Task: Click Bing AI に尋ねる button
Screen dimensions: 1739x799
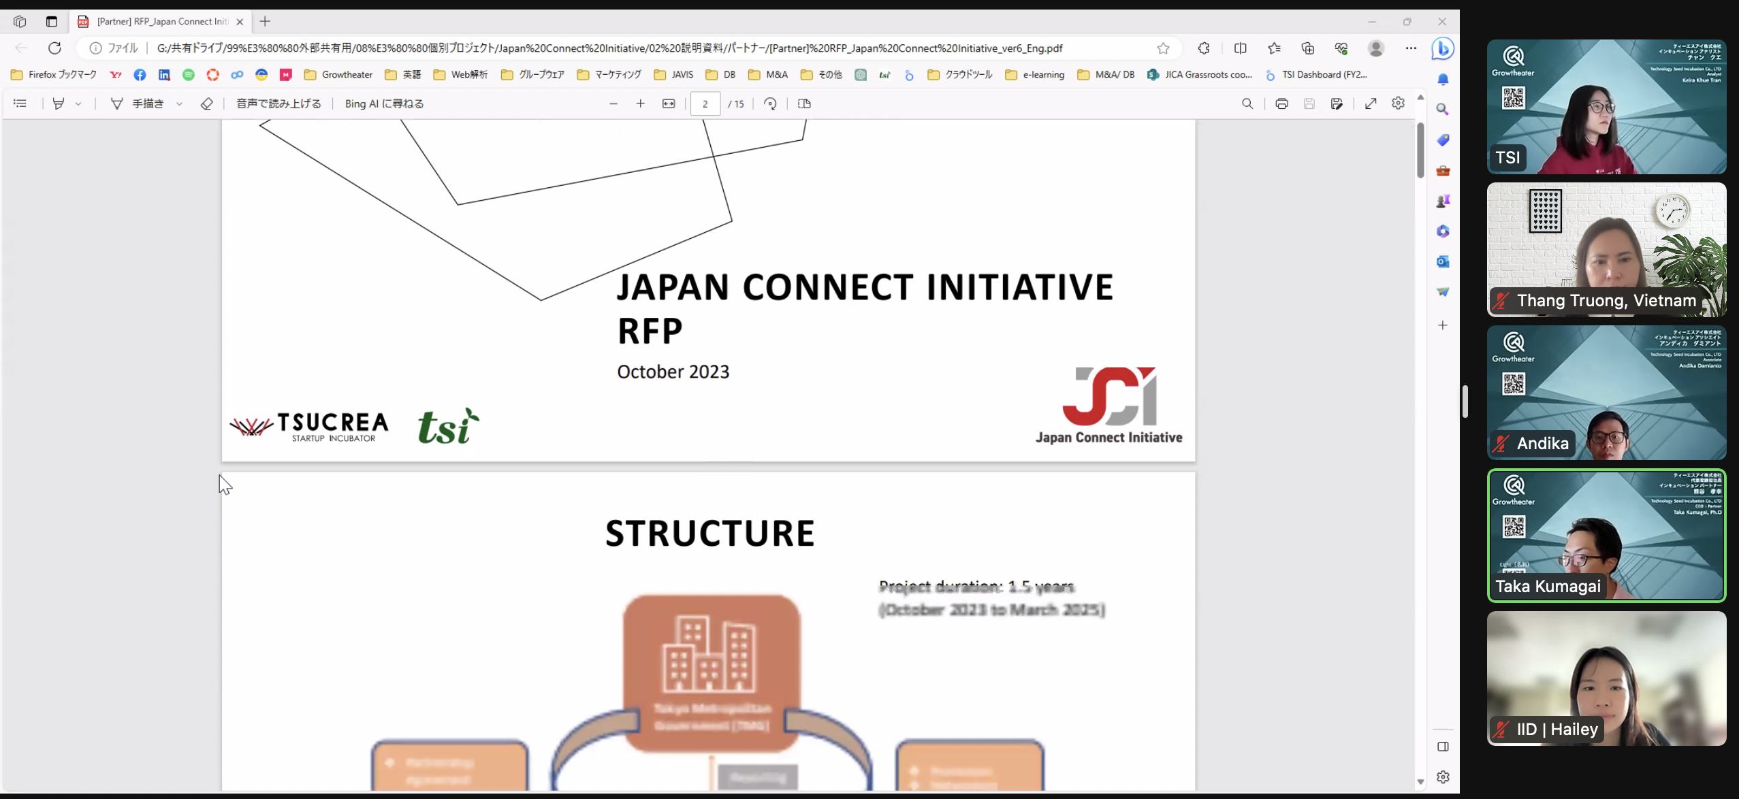Action: point(384,103)
